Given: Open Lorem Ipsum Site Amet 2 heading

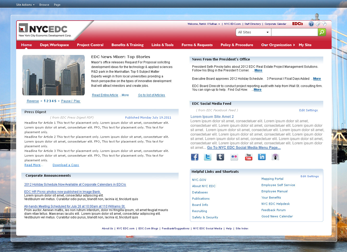Looking at the screenshot, I should [x=212, y=117].
